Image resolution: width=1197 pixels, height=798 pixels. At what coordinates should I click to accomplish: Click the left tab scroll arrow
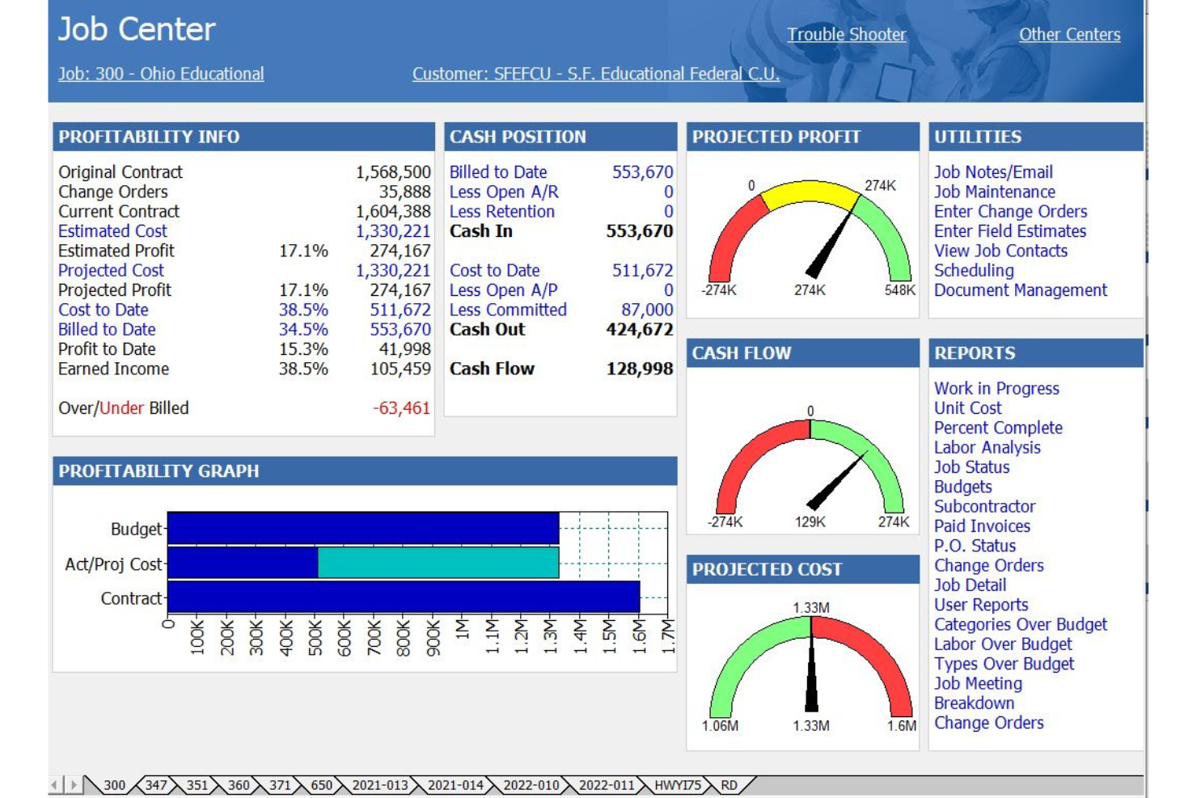(x=52, y=783)
